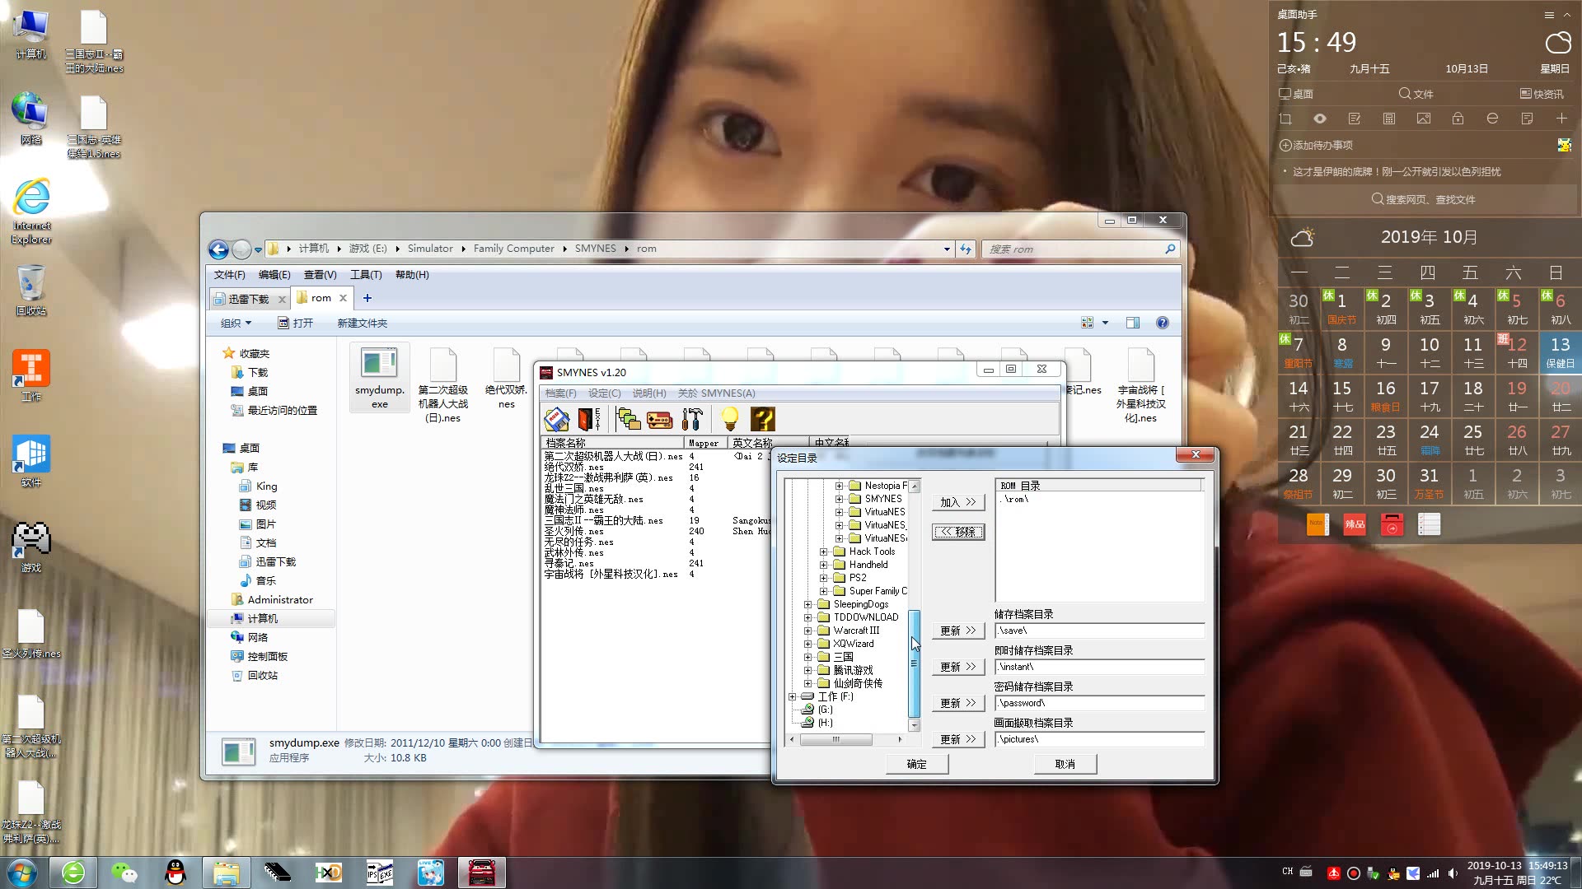Toggle the eye icon in desktop assistant
Viewport: 1582px width, 889px height.
pos(1320,119)
